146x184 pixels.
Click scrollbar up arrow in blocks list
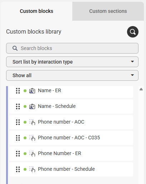141,89
